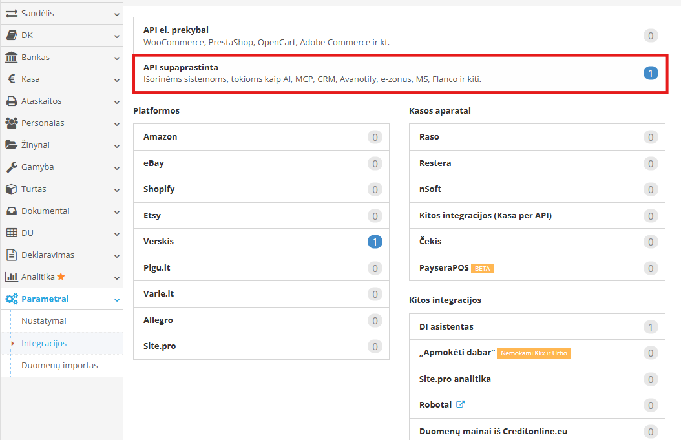The width and height of the screenshot is (681, 440).
Task: Open the Allegro platform integration
Action: (x=261, y=320)
